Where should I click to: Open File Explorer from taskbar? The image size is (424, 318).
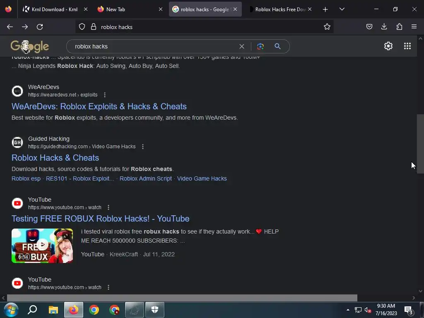click(x=53, y=310)
